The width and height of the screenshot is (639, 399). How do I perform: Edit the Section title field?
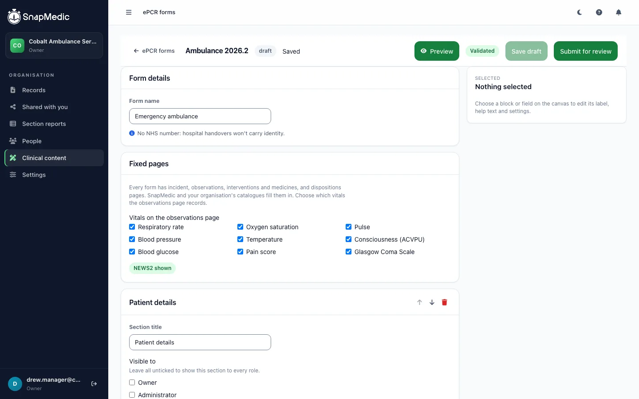(200, 342)
